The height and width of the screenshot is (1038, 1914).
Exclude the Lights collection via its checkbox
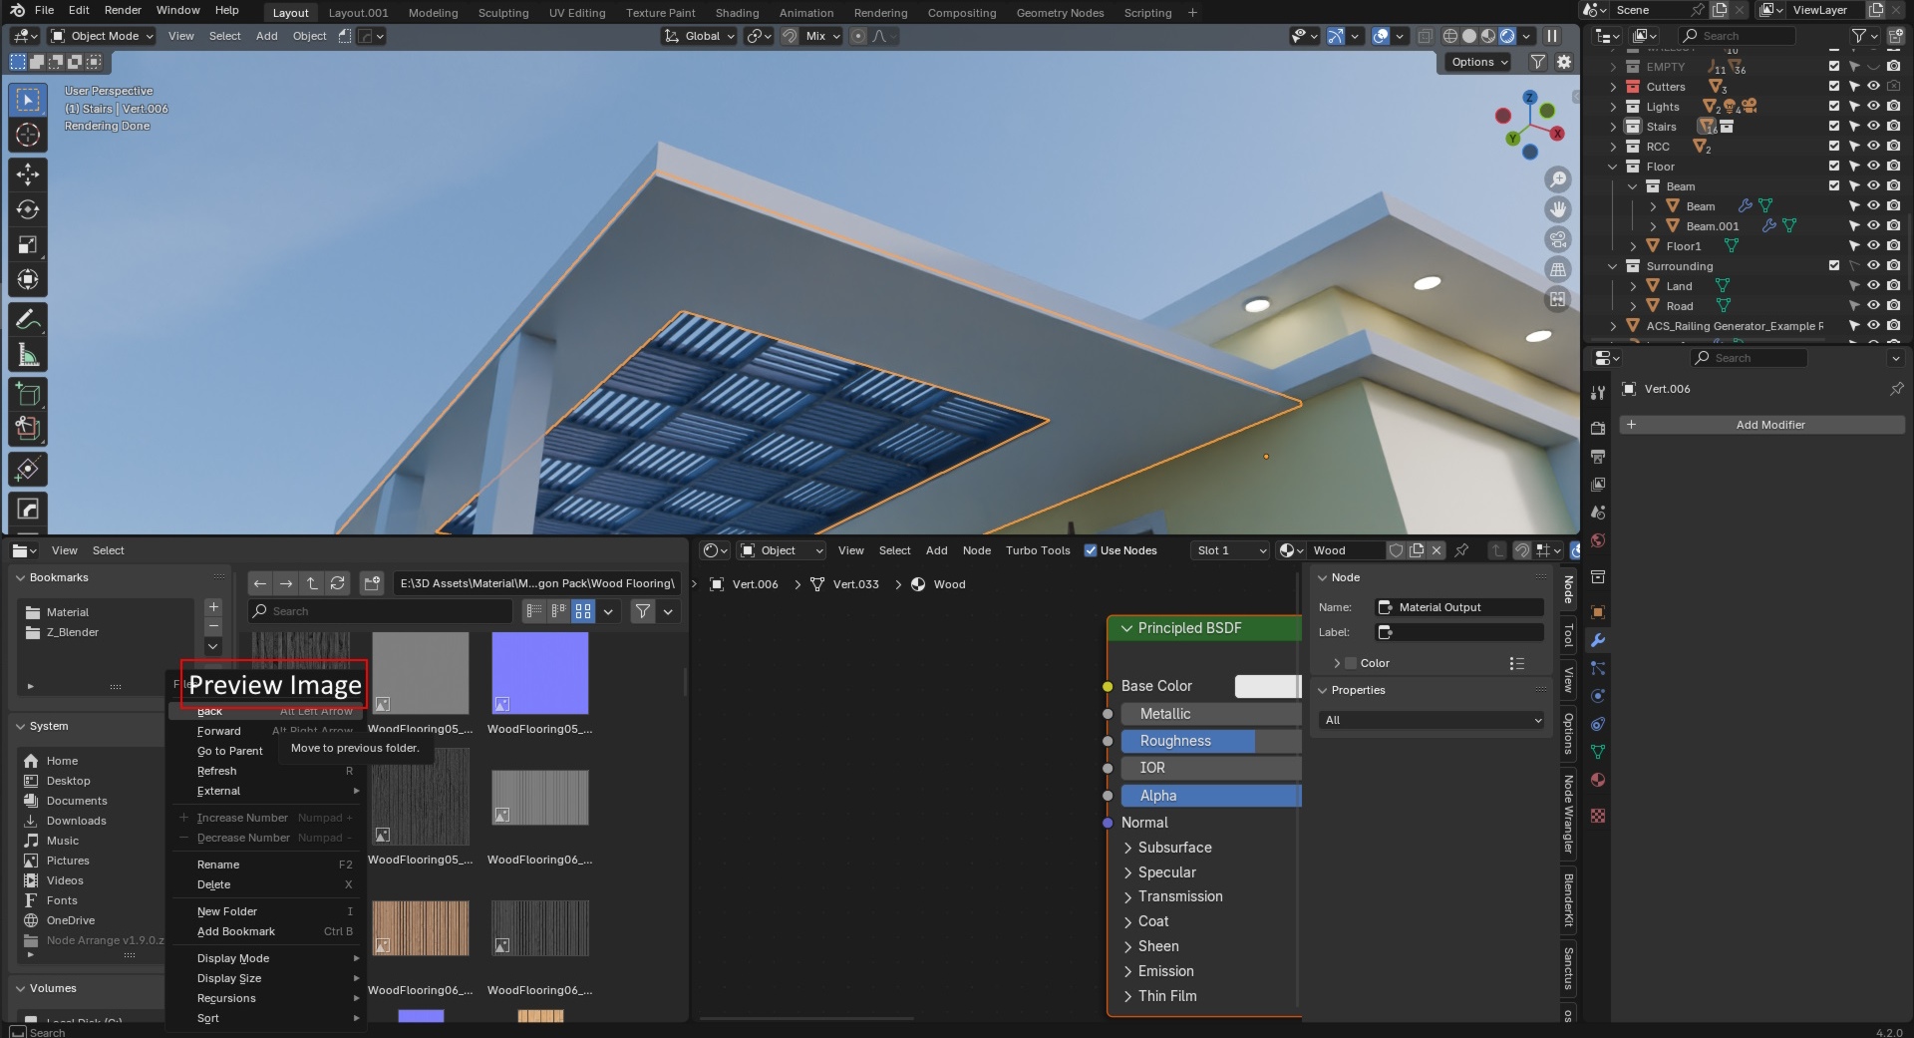click(1833, 107)
